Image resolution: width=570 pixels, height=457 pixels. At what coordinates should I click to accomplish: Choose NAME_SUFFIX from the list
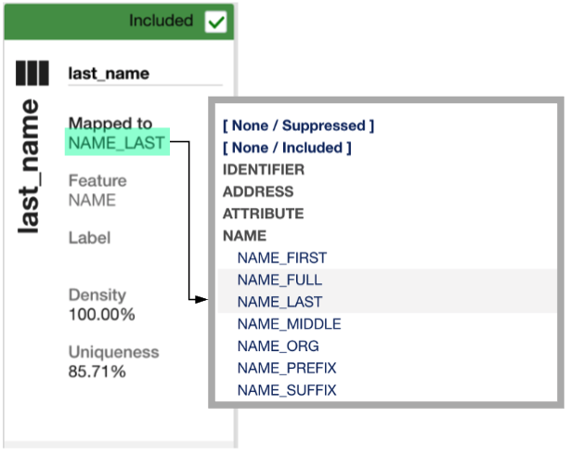click(287, 390)
